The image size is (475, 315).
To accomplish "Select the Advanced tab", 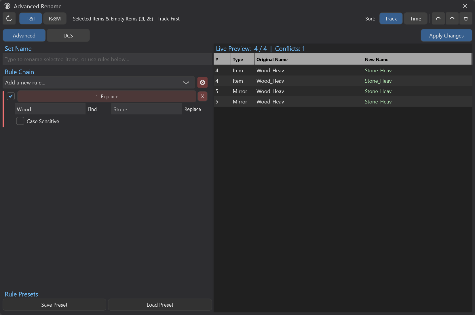I will point(24,35).
